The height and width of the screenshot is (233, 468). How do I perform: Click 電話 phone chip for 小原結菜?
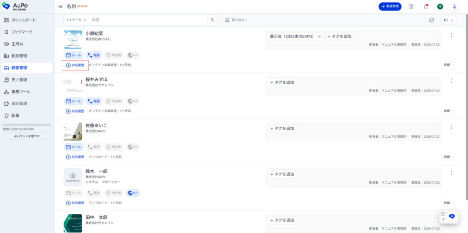[94, 55]
